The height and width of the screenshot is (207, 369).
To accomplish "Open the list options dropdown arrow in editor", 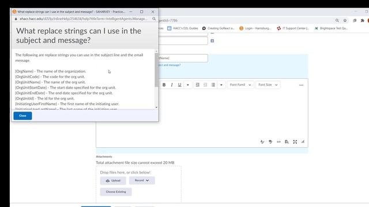I will pos(221,85).
